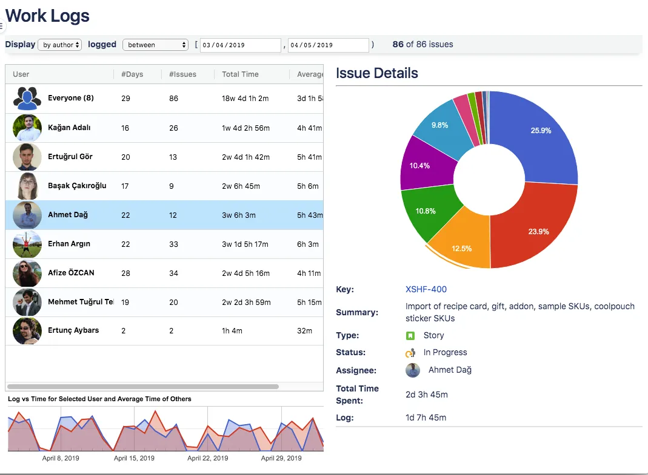Click the start date field 03/04/2019
648x475 pixels.
point(241,45)
